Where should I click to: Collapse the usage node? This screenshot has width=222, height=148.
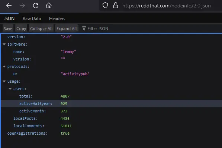[x=4, y=81]
